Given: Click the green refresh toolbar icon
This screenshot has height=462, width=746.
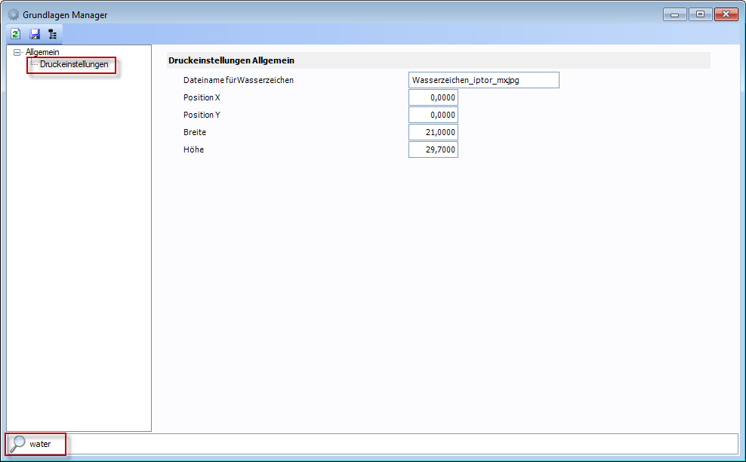Looking at the screenshot, I should [15, 34].
